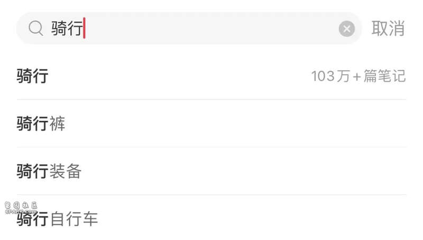This screenshot has width=423, height=240.
Task: Clear the search text with X icon
Action: [347, 28]
